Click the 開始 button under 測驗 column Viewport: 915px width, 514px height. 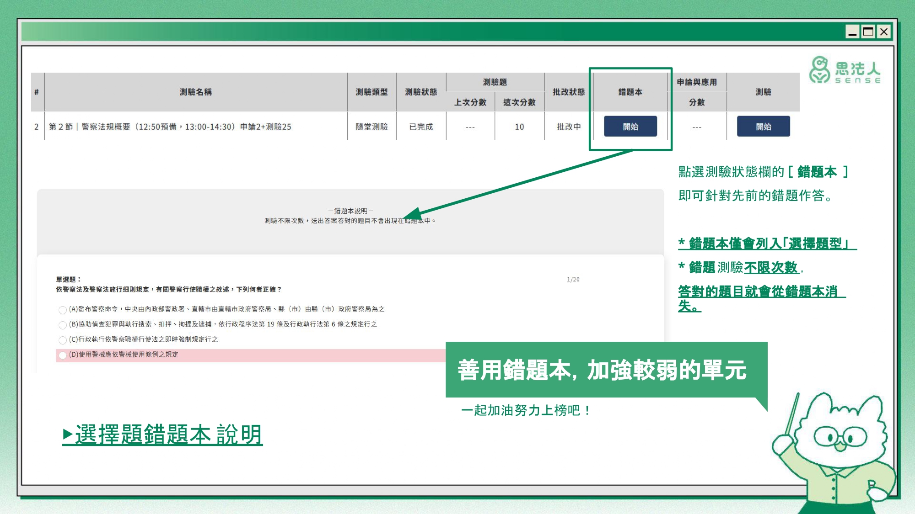coord(763,127)
